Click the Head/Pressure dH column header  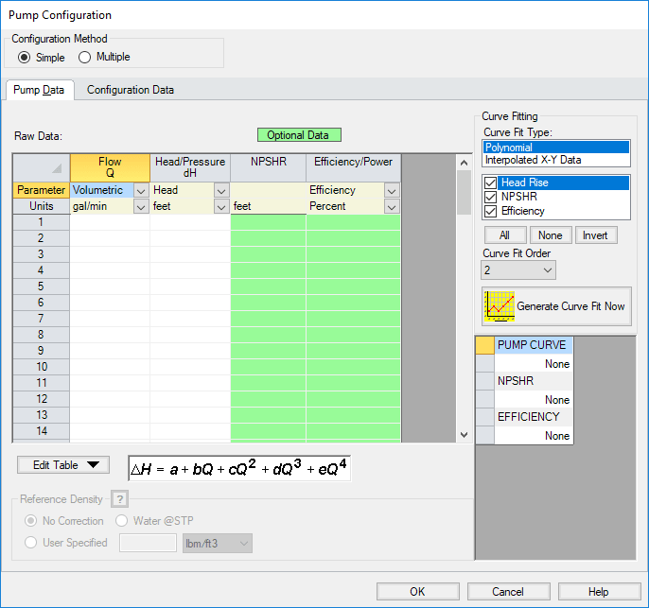[190, 167]
